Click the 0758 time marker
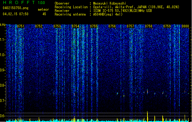The width and height of the screenshot is (192, 122). (149, 26)
